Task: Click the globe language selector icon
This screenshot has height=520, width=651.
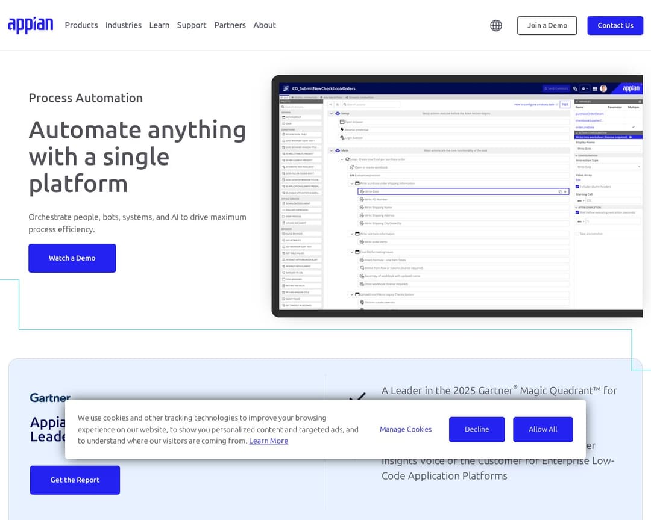Action: 496,25
